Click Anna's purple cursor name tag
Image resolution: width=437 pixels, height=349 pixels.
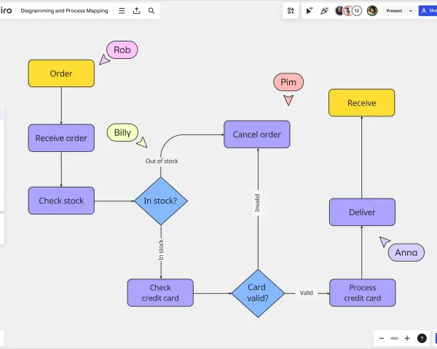pyautogui.click(x=406, y=252)
